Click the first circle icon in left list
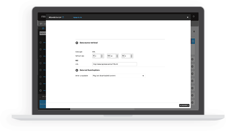 41,43
